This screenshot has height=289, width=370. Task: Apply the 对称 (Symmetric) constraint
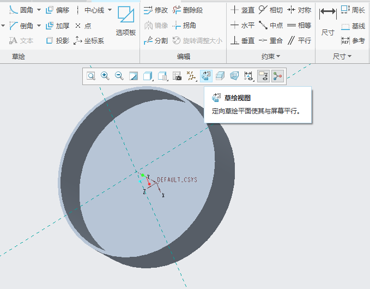299,10
